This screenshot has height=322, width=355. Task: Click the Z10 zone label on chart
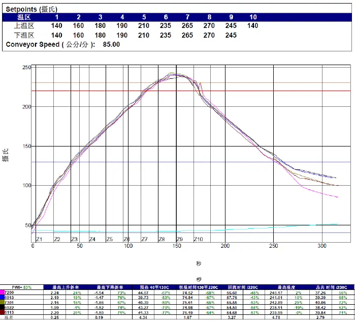point(199,239)
